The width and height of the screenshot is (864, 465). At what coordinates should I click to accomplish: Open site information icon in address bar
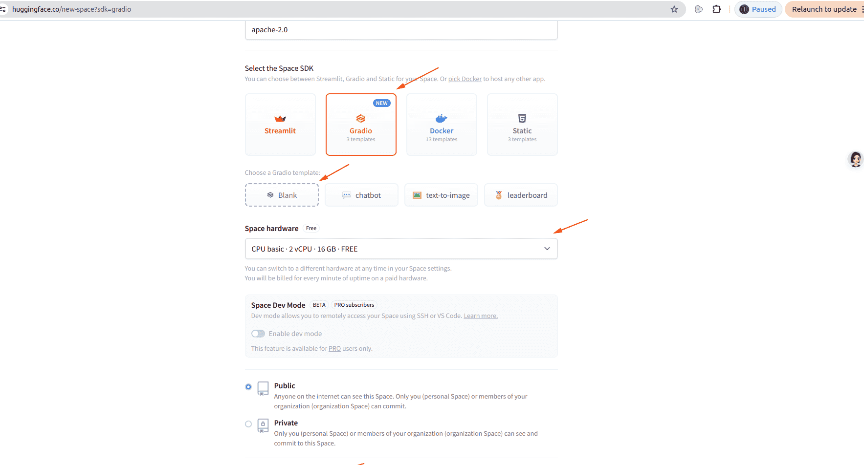click(3, 9)
